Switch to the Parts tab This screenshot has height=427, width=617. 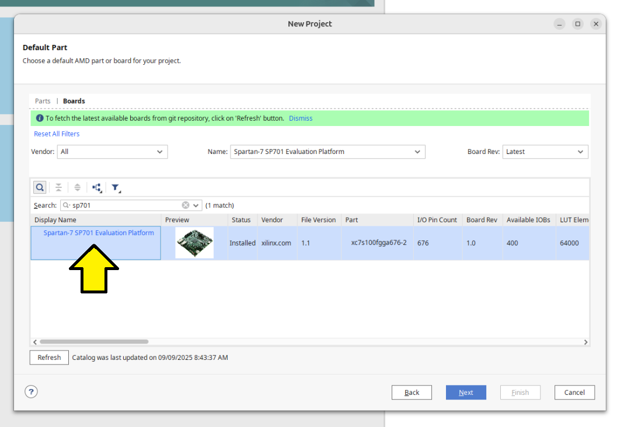click(43, 101)
